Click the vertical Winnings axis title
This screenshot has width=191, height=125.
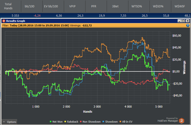184,67
